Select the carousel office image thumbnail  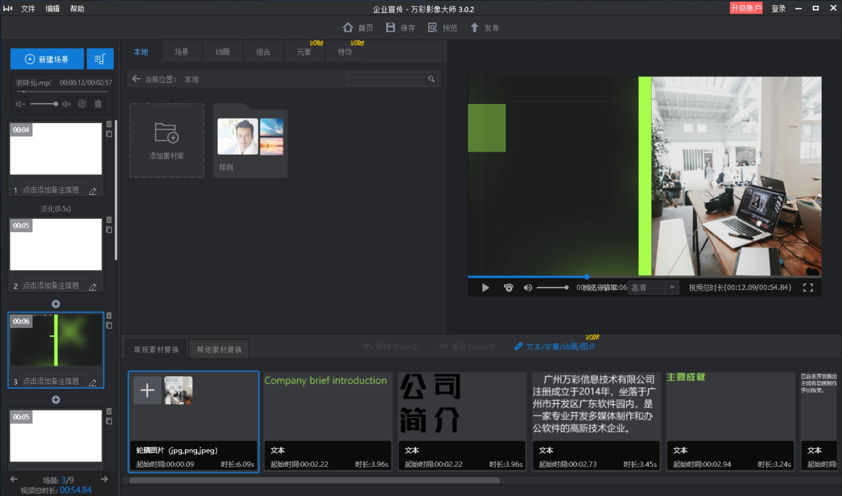click(178, 390)
